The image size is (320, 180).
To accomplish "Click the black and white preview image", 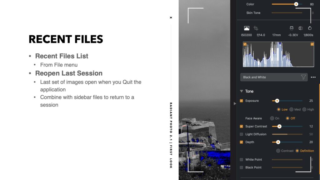I will [204, 90].
